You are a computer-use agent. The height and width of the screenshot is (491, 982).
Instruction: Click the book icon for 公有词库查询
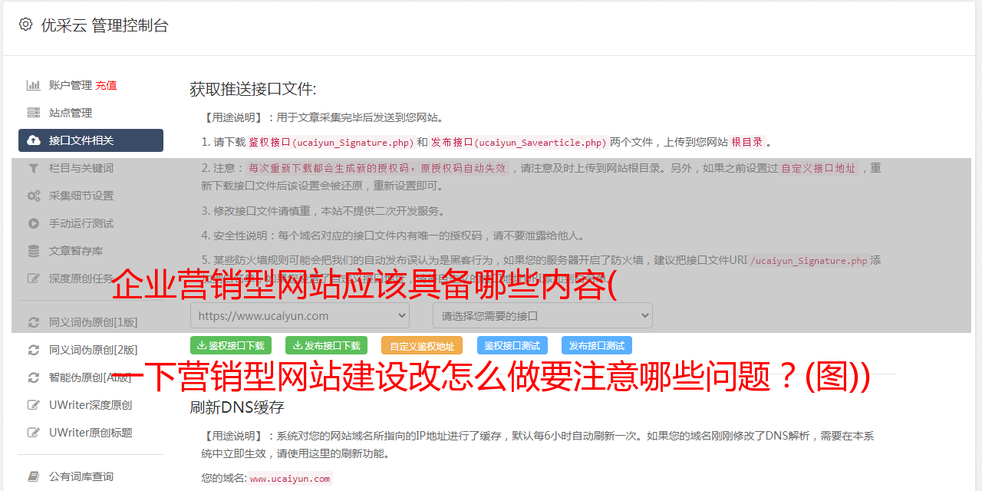pyautogui.click(x=34, y=476)
